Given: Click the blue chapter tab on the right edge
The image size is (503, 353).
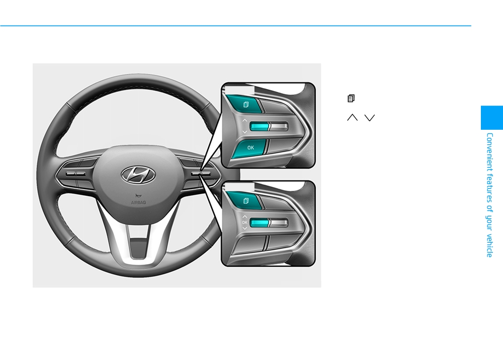Looking at the screenshot, I should click(492, 118).
